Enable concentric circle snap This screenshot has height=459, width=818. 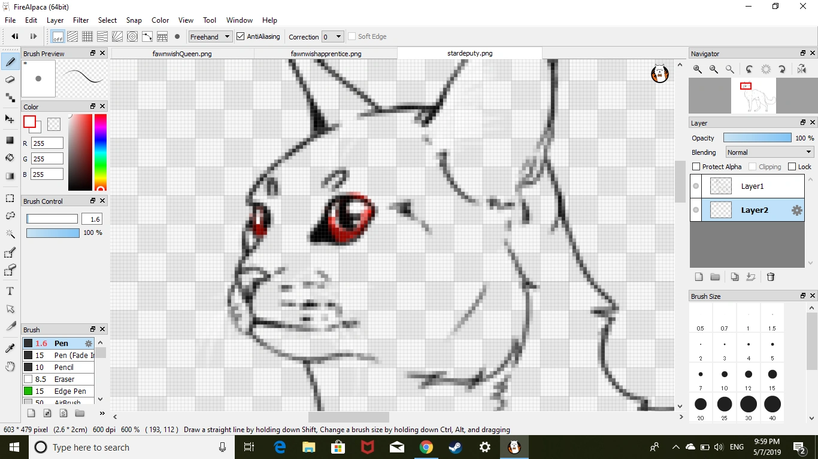point(132,36)
